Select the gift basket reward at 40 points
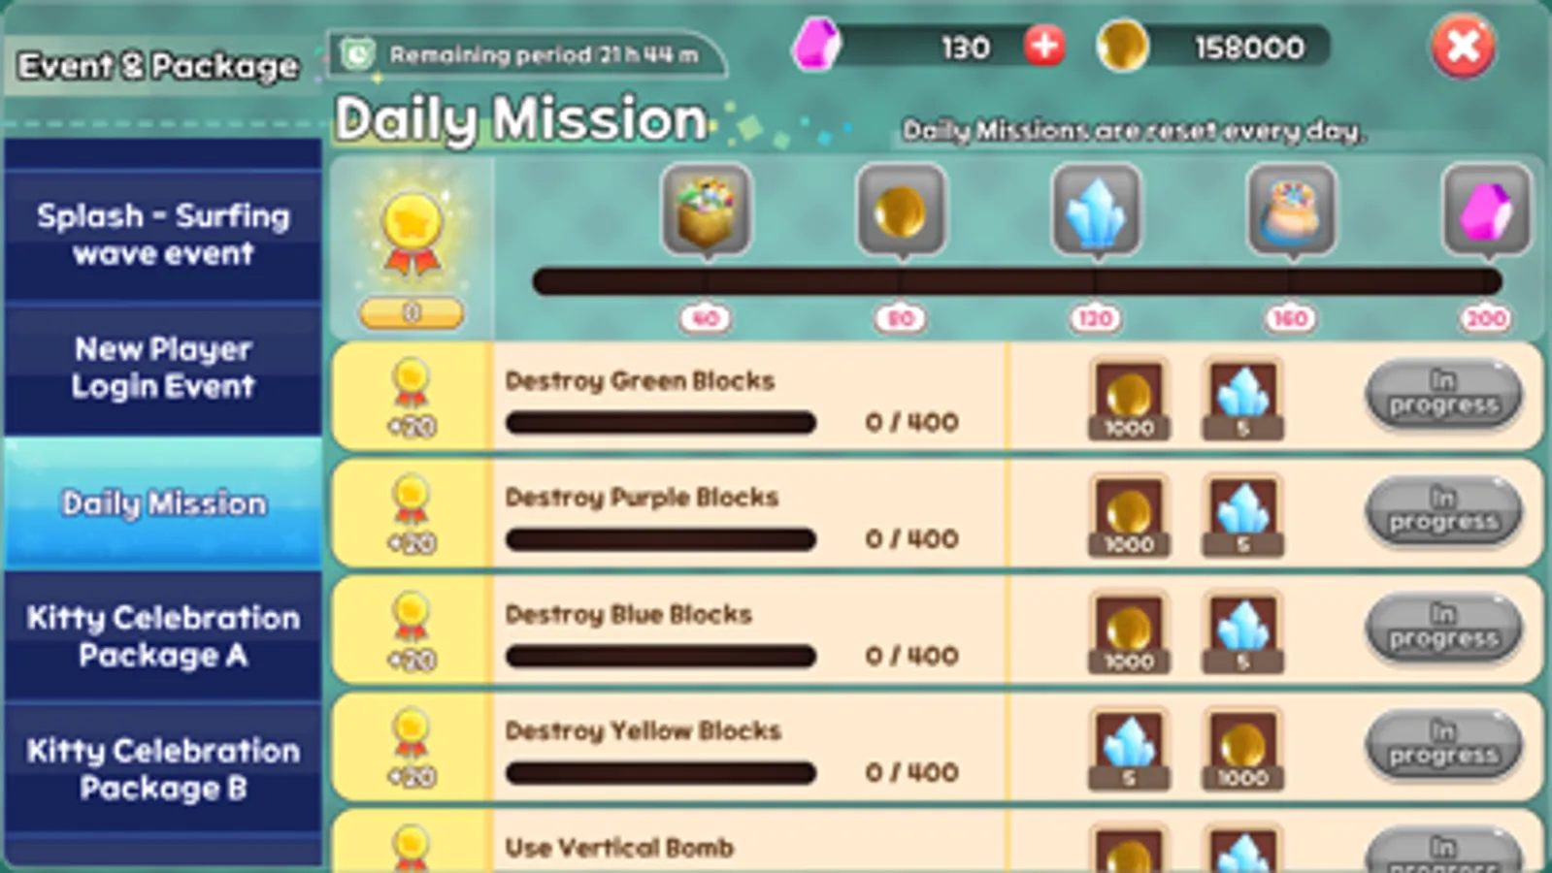This screenshot has width=1552, height=873. pyautogui.click(x=707, y=210)
